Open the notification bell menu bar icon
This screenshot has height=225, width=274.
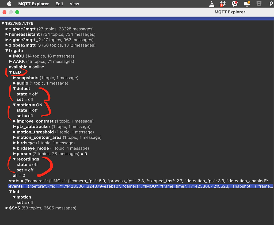(247, 4)
